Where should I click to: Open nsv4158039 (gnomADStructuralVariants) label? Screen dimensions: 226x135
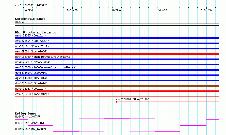(43, 57)
